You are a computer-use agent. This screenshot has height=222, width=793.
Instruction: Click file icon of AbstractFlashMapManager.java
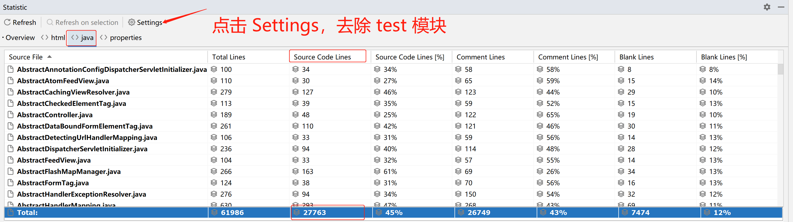[x=11, y=171]
